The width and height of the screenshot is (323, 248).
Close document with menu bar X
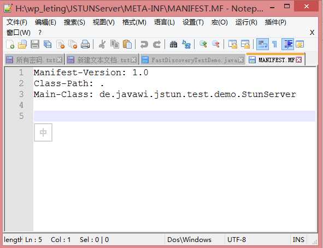[312, 33]
